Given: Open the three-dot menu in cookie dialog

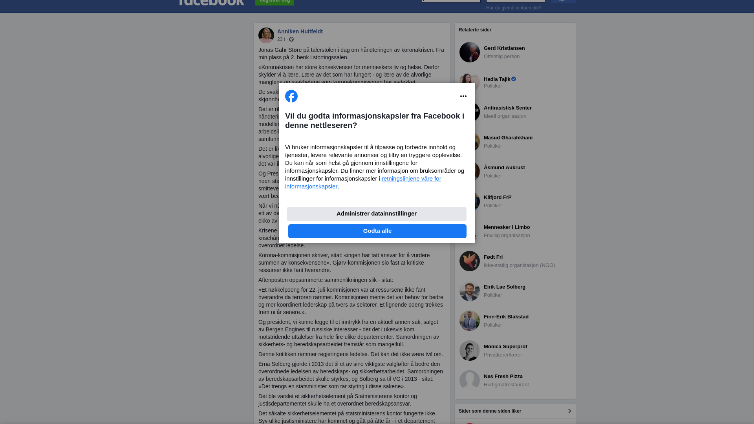Looking at the screenshot, I should click(x=463, y=96).
